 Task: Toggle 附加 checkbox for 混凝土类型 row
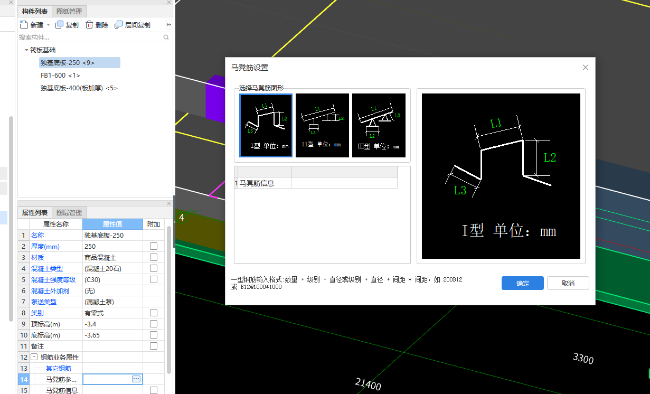[153, 268]
